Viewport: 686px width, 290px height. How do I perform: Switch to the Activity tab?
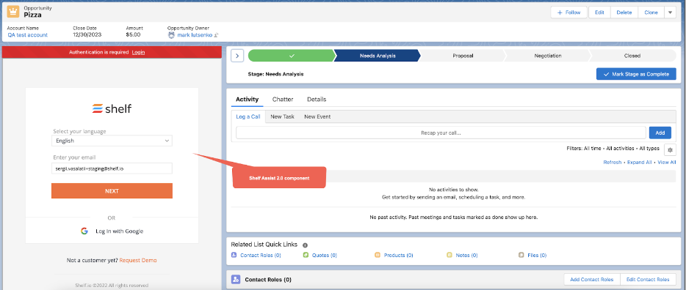[248, 100]
